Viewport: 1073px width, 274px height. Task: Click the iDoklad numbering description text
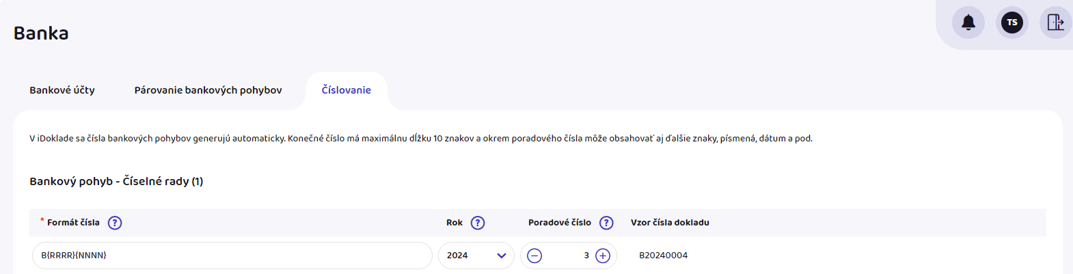click(x=420, y=139)
